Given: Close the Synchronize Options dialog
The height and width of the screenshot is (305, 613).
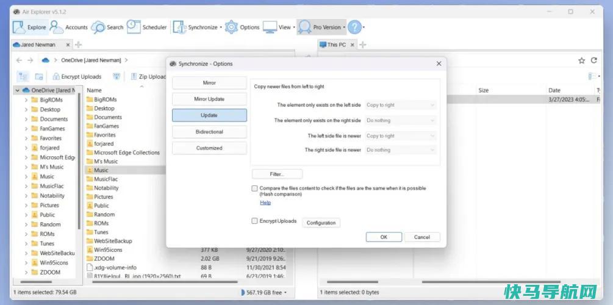Looking at the screenshot, I should [439, 63].
